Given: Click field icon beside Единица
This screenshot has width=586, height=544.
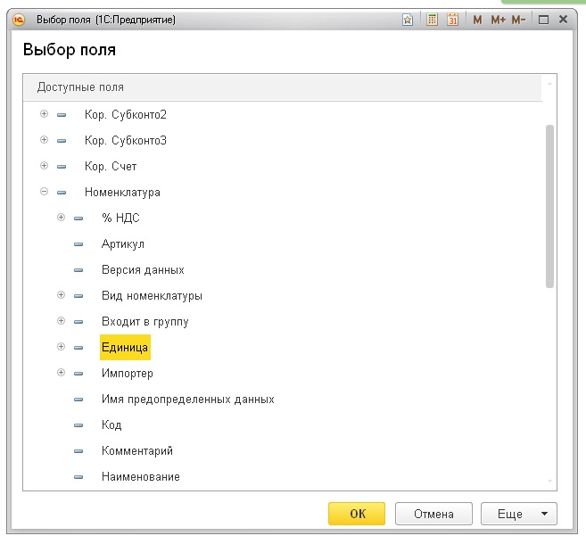Looking at the screenshot, I should click(x=78, y=348).
